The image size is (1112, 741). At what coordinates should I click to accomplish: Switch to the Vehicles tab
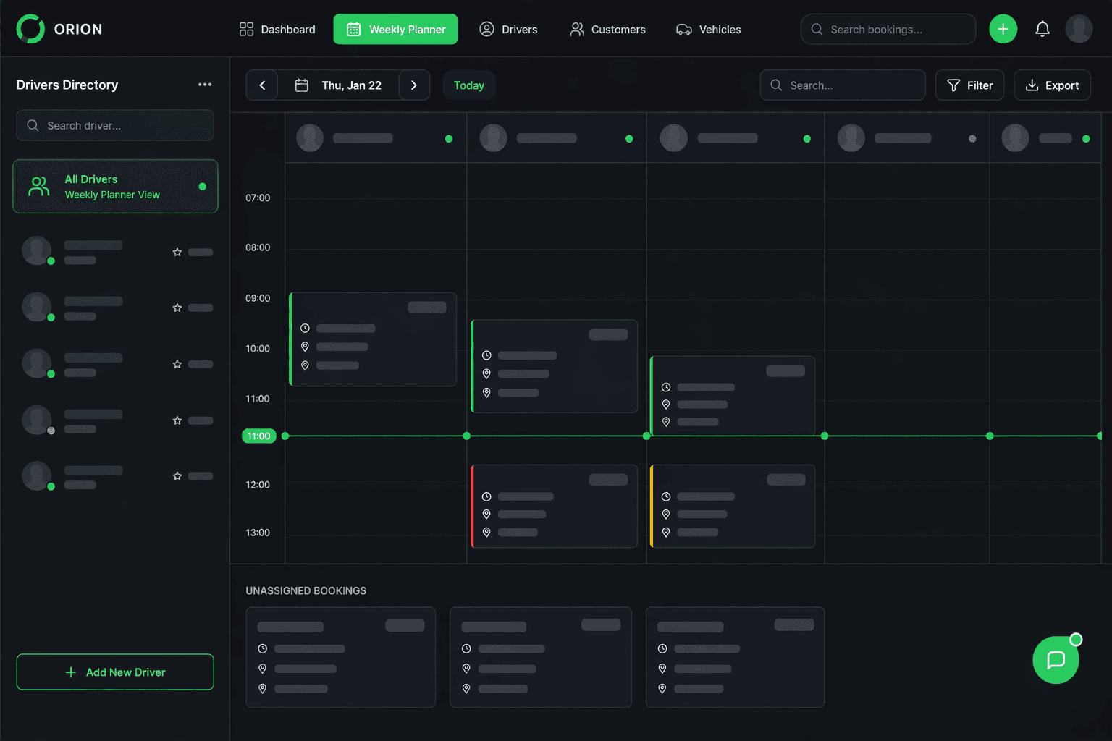pos(709,29)
